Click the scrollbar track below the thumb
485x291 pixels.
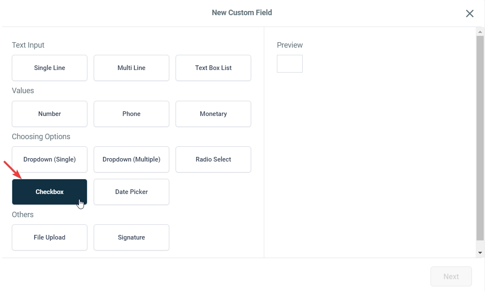(480, 245)
